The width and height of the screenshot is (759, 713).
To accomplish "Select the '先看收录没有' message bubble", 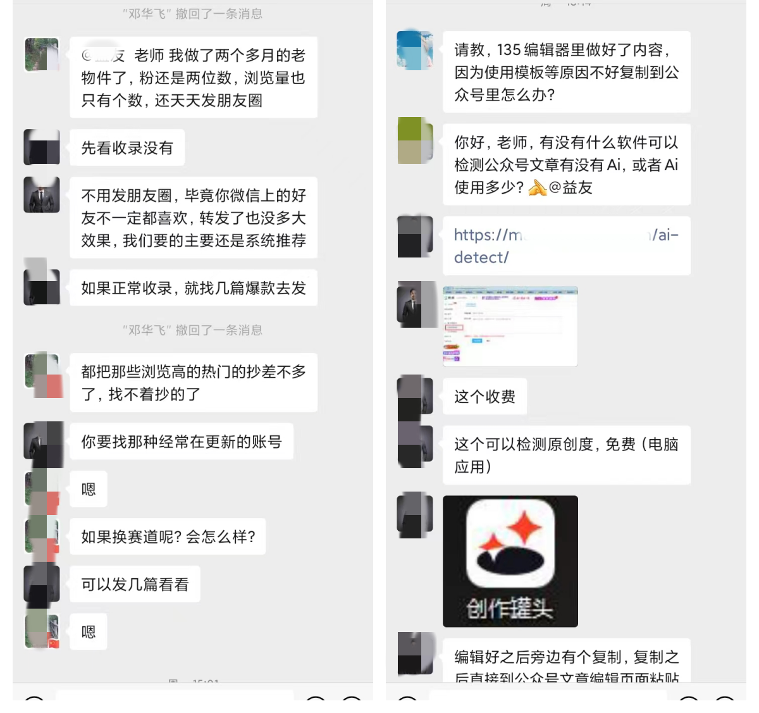I will point(127,147).
